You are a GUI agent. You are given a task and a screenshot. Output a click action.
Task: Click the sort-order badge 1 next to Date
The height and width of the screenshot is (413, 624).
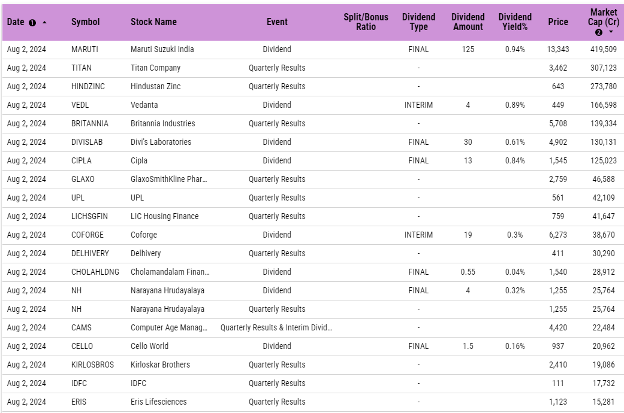tap(32, 23)
